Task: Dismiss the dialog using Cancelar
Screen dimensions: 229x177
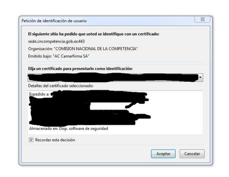Action: 192,154
